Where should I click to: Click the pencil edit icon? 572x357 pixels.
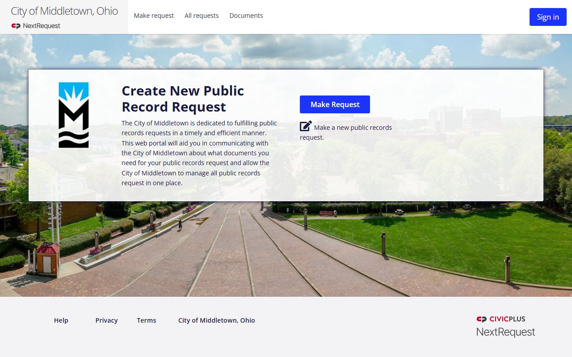click(x=306, y=126)
